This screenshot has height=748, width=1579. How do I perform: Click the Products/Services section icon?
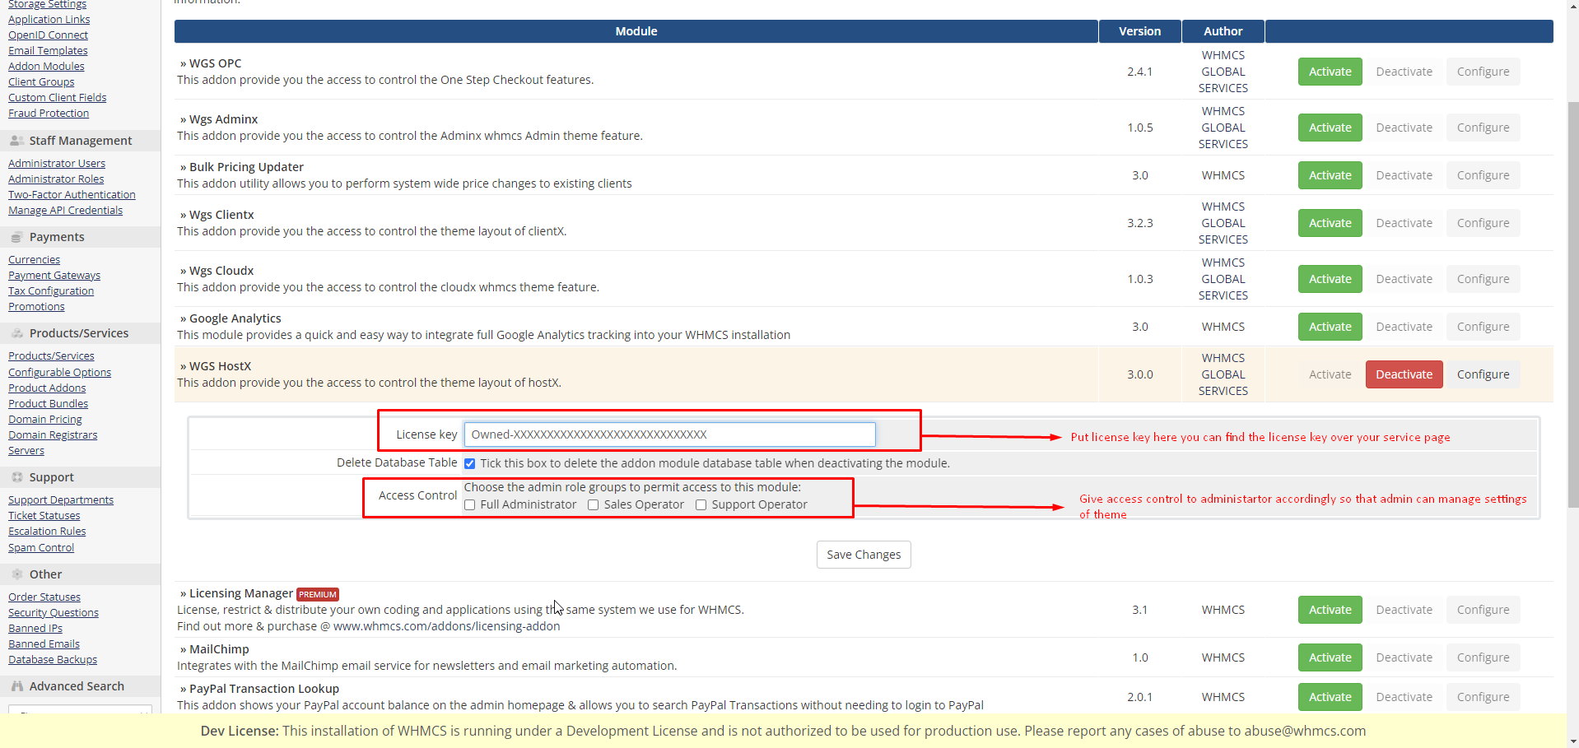16,333
